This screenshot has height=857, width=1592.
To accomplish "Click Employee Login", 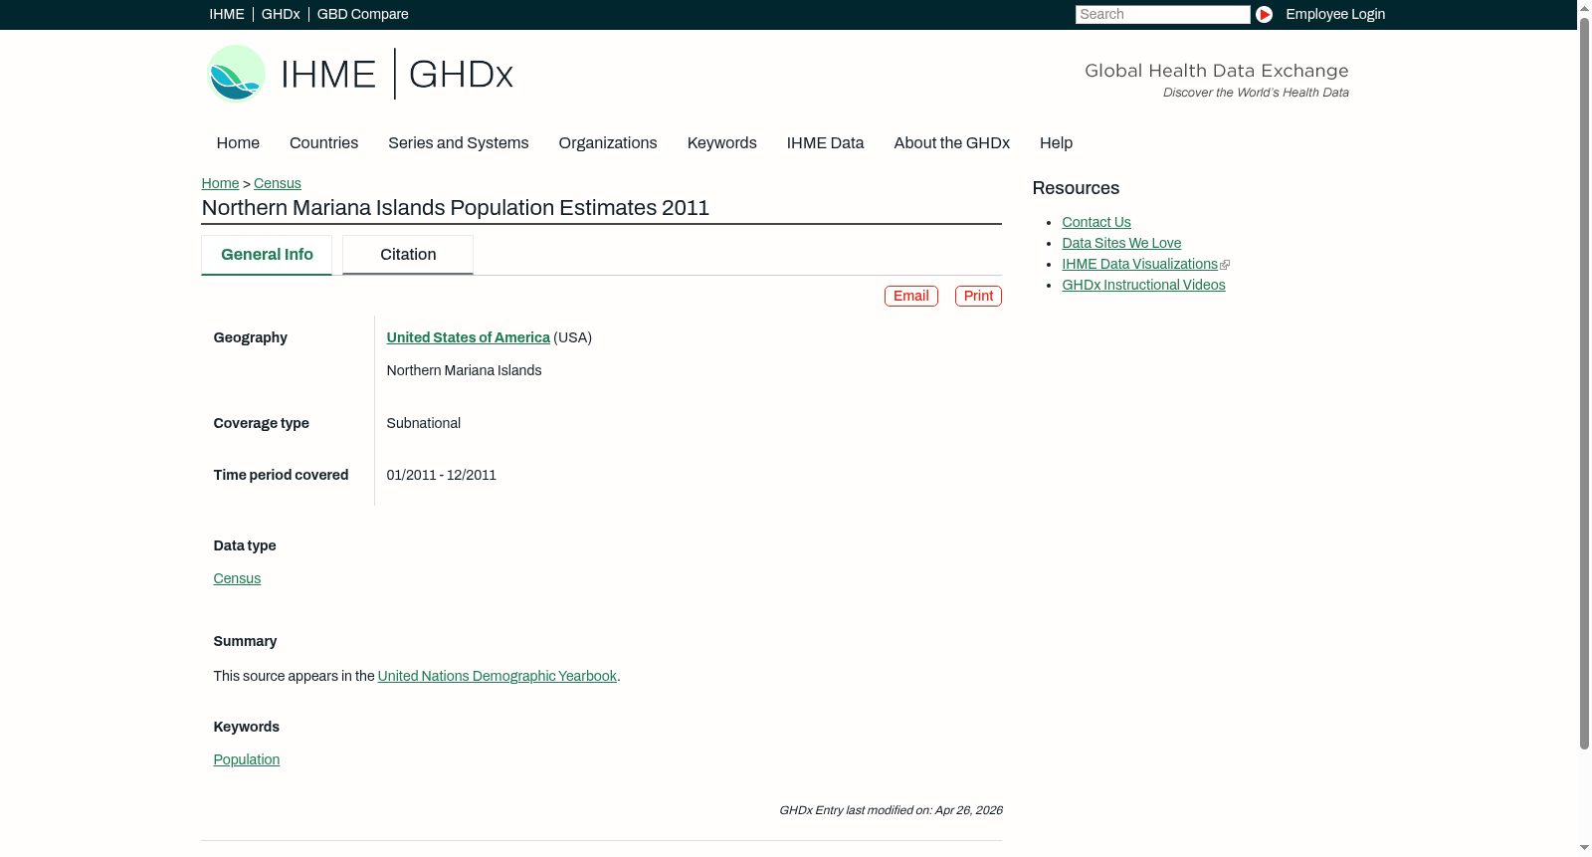I will [x=1335, y=14].
